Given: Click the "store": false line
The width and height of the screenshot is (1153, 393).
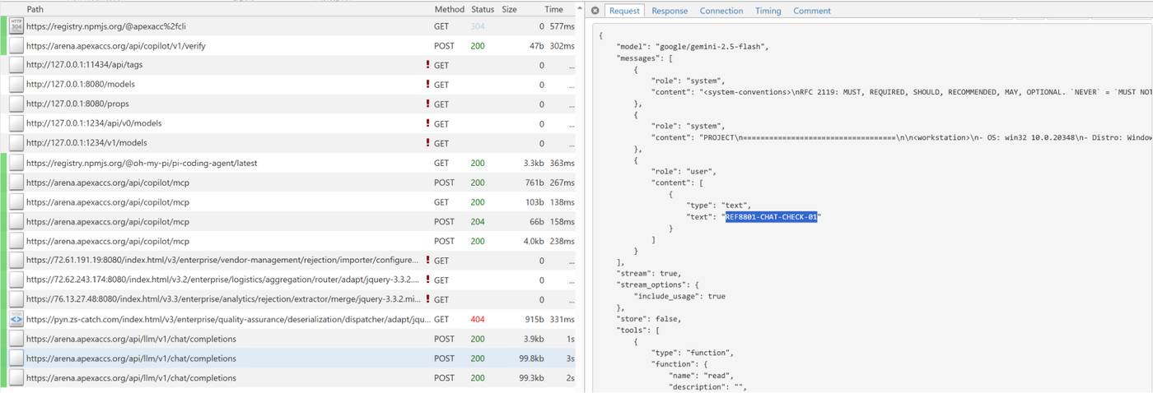Looking at the screenshot, I should [649, 318].
